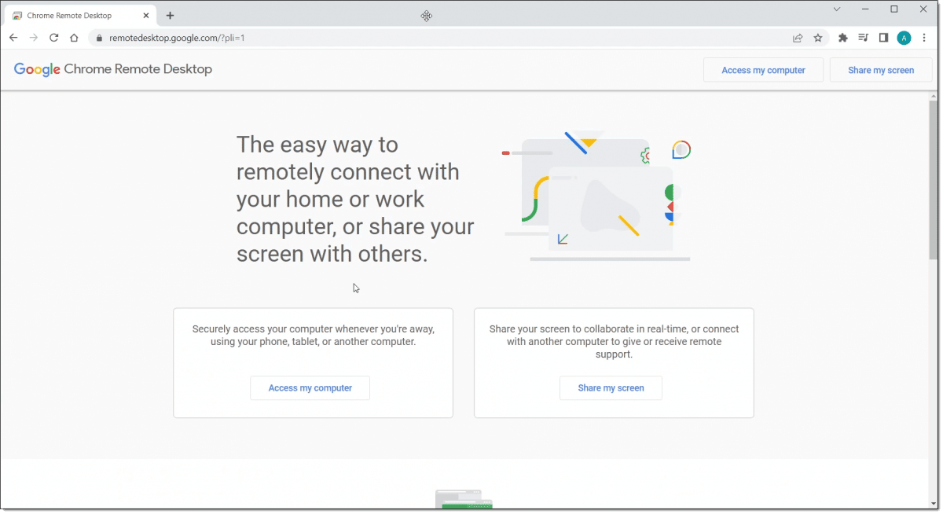Viewport: 943px width, 514px height.
Task: Open a new browser tab
Action: tap(171, 14)
